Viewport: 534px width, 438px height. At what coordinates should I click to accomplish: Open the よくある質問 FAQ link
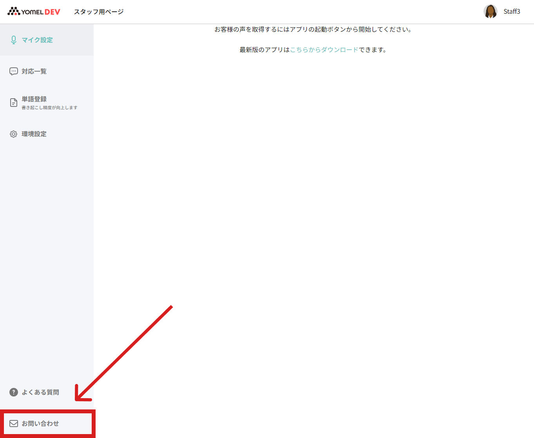[x=47, y=392]
